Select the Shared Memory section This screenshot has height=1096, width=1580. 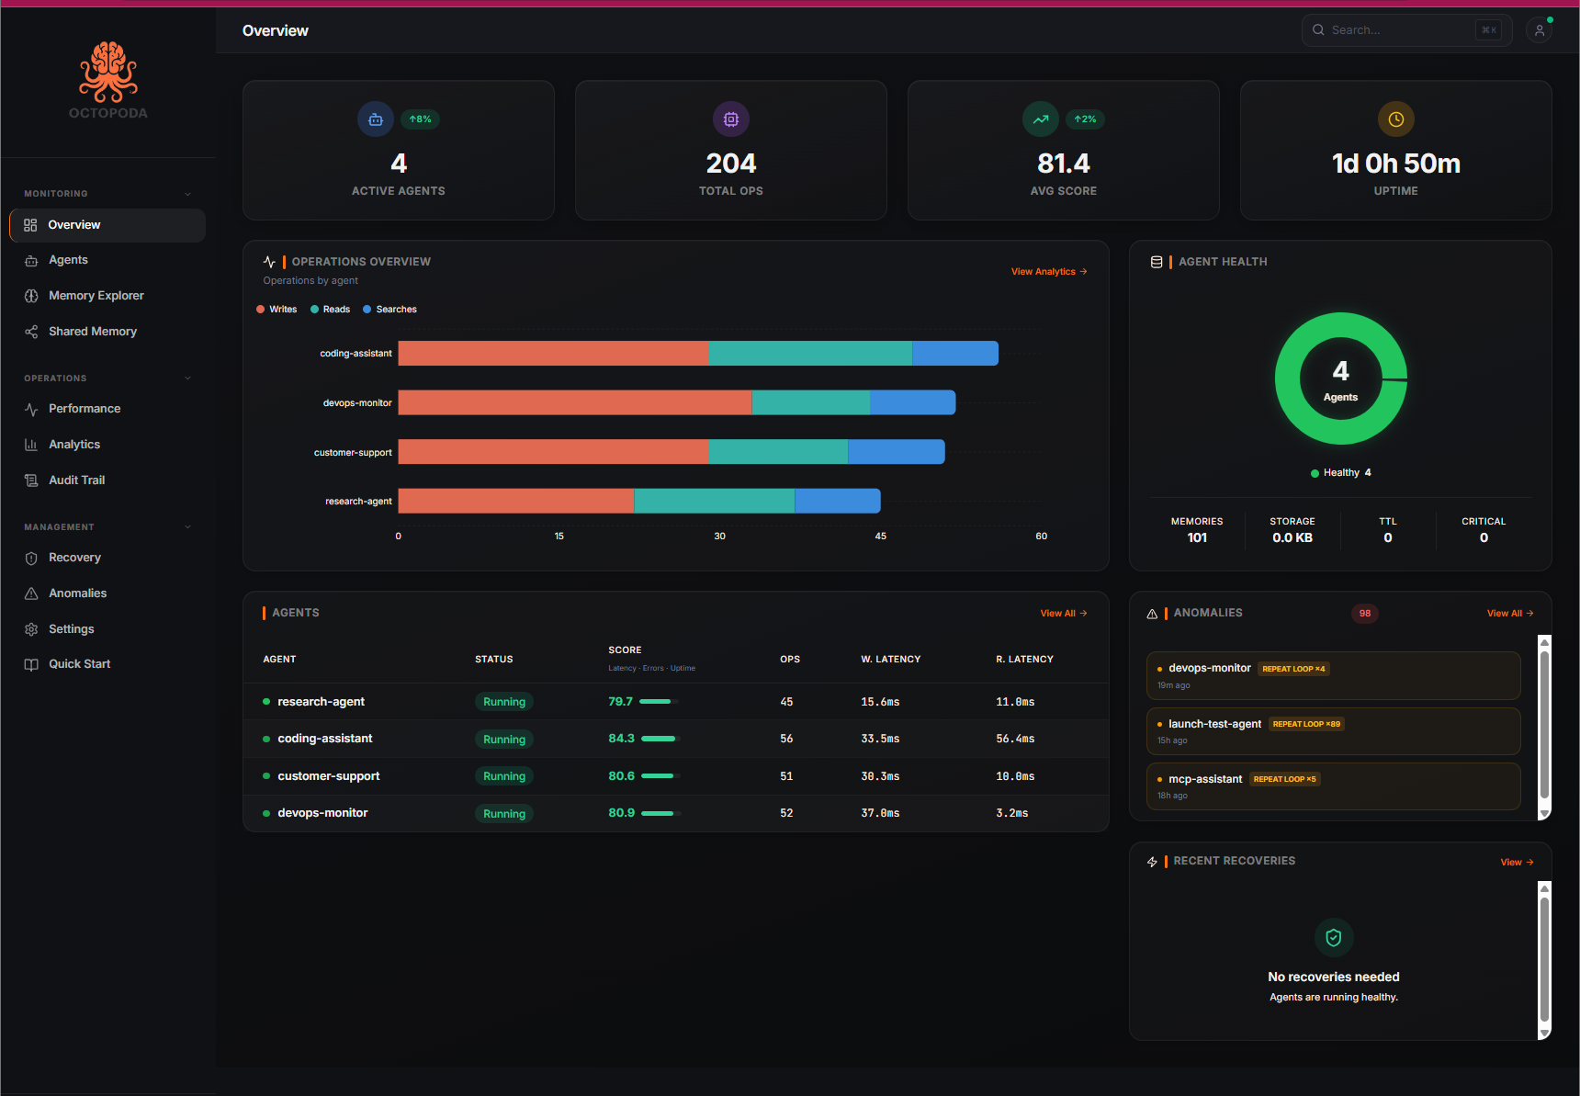[92, 331]
